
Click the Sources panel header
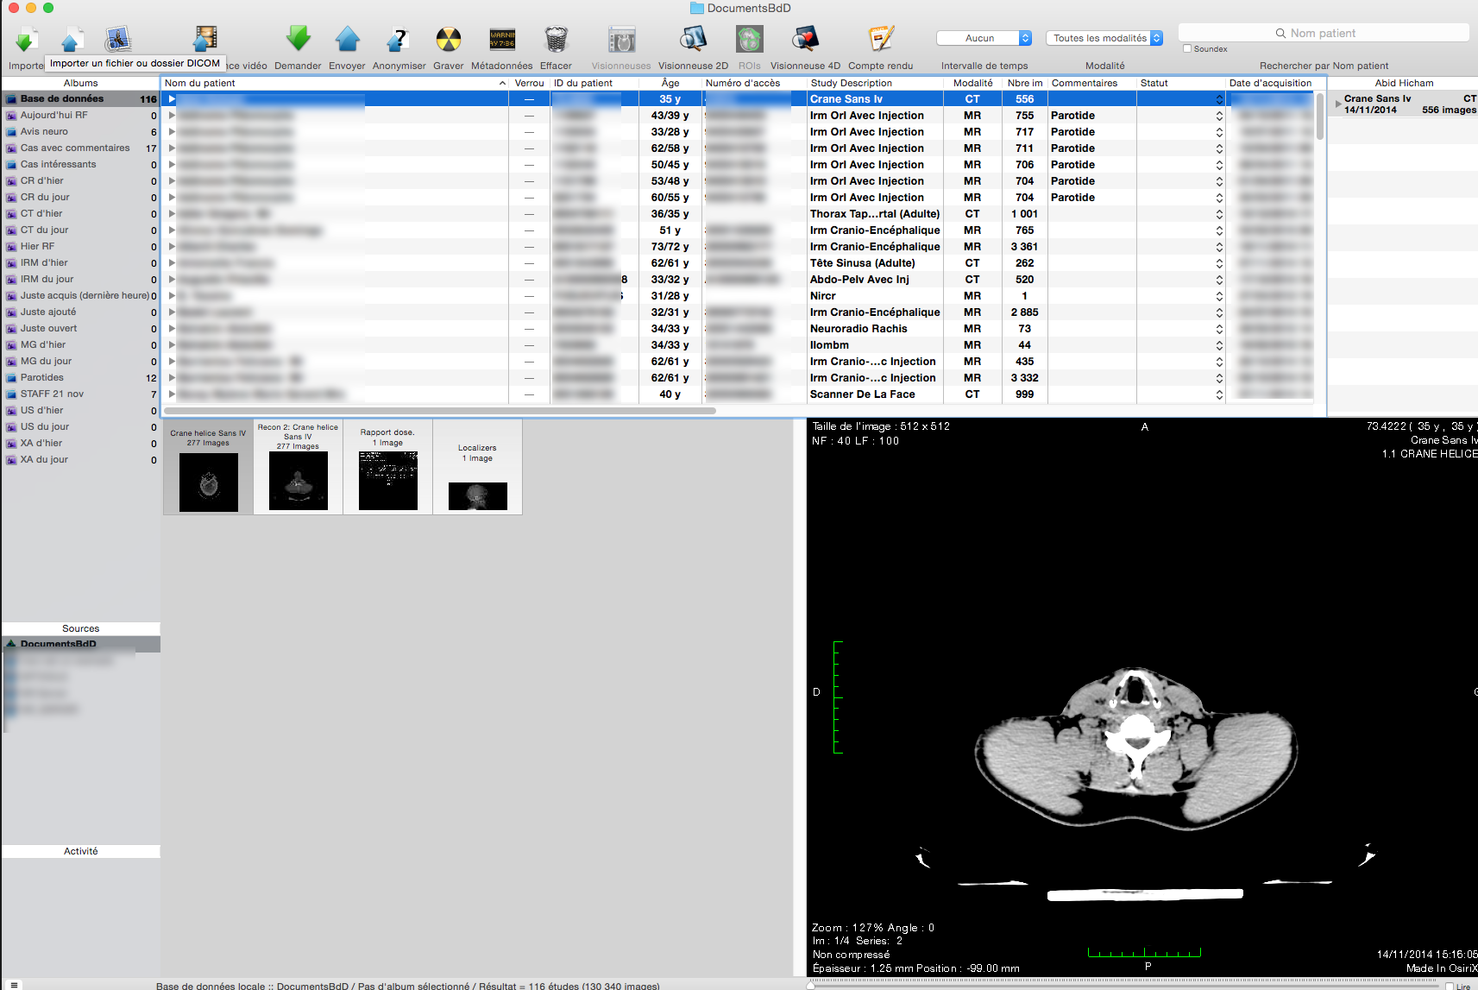(81, 629)
